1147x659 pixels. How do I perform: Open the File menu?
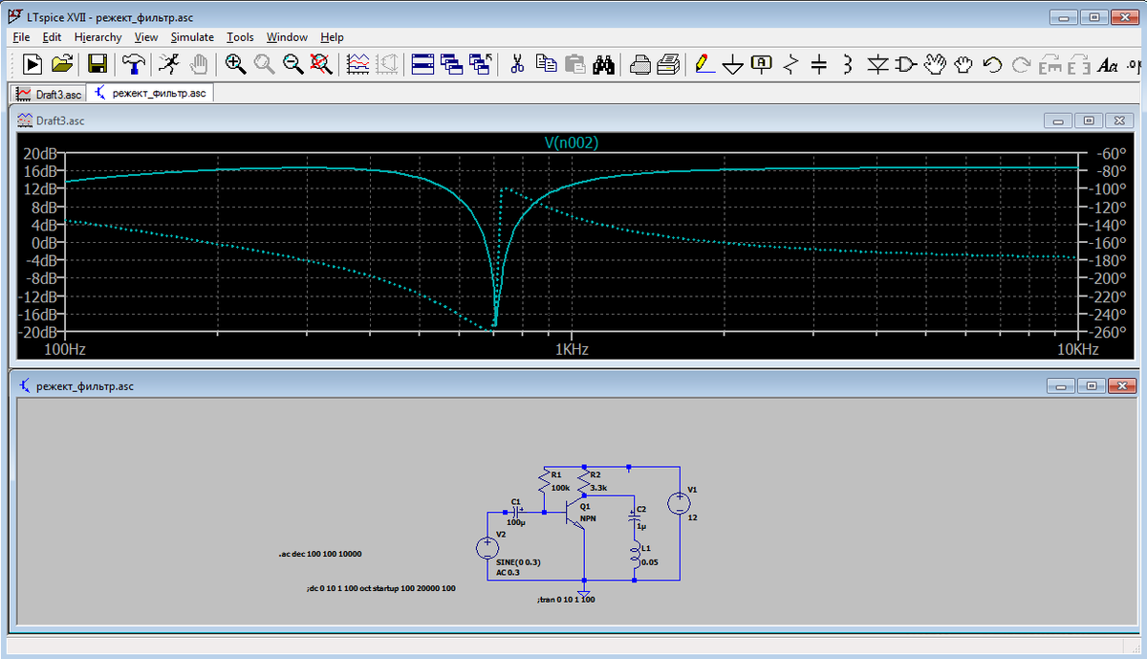[x=22, y=37]
